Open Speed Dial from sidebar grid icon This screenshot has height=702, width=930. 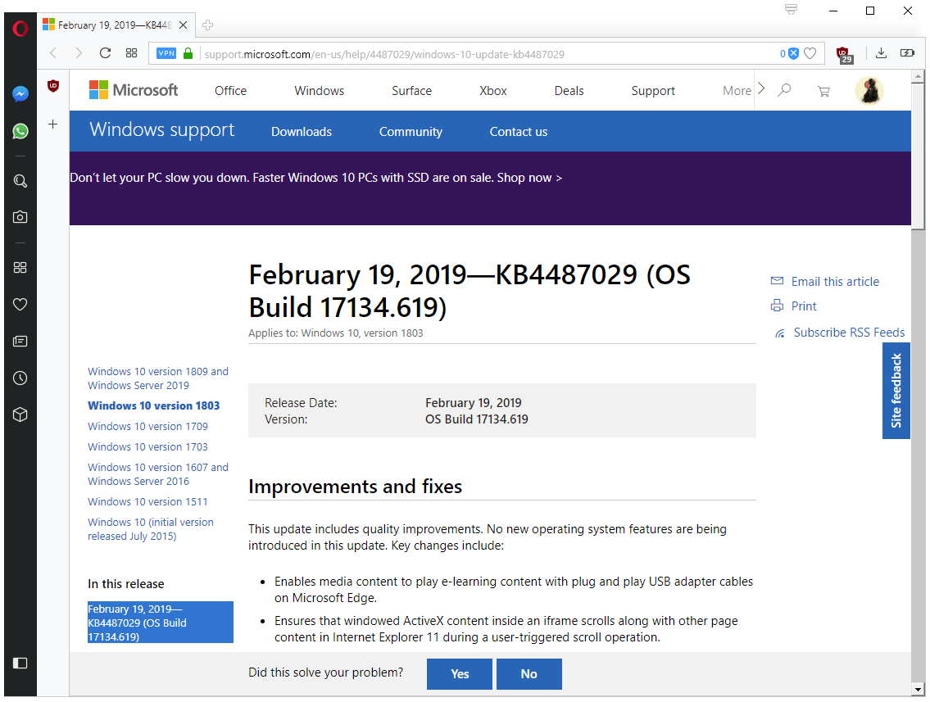(x=20, y=267)
